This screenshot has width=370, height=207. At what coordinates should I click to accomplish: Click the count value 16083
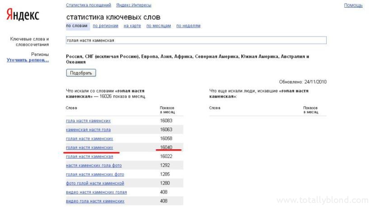[x=166, y=120]
